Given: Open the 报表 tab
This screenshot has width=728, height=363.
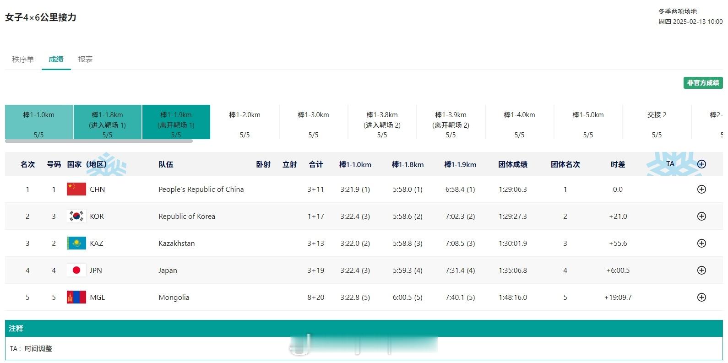Looking at the screenshot, I should point(85,59).
